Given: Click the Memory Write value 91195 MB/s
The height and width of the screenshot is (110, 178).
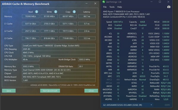Looking at the screenshot, I should (49, 16).
